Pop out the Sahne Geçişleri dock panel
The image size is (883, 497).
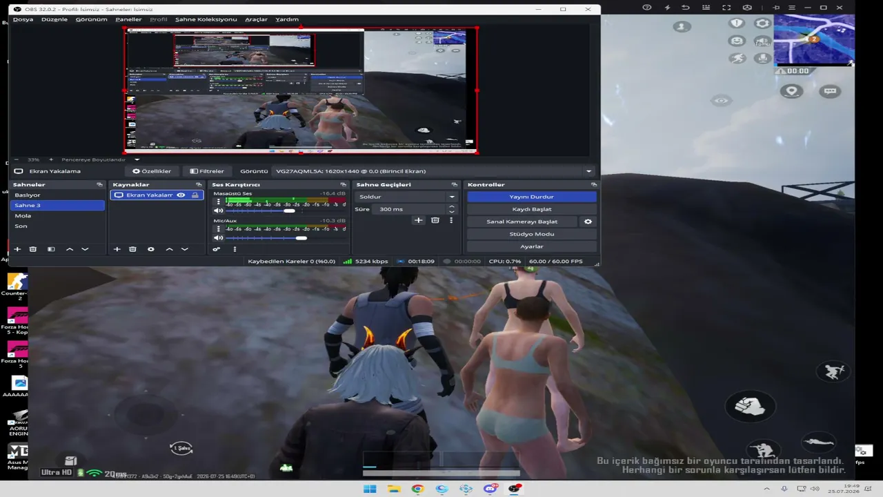tap(454, 185)
